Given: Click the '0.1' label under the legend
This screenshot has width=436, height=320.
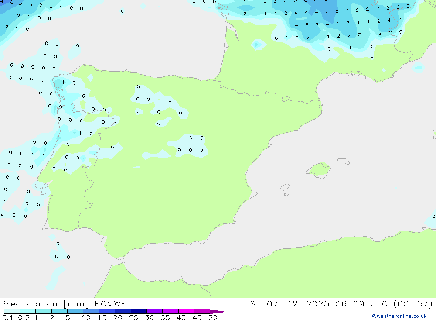Looking at the screenshot, I should [7, 317].
